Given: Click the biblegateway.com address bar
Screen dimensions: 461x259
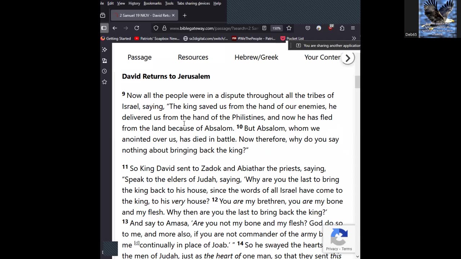Looking at the screenshot, I should pyautogui.click(x=214, y=28).
